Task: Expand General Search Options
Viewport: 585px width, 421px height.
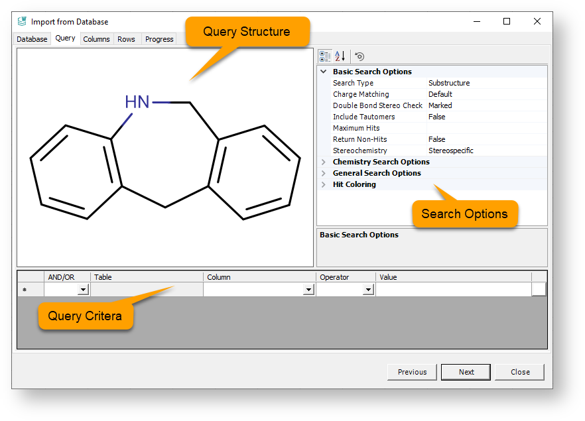Action: 324,173
